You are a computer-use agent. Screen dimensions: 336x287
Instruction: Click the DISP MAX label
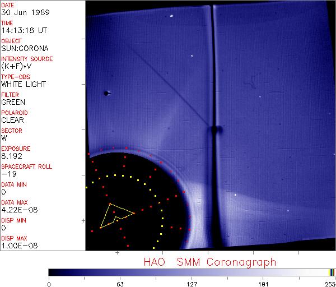point(14,239)
